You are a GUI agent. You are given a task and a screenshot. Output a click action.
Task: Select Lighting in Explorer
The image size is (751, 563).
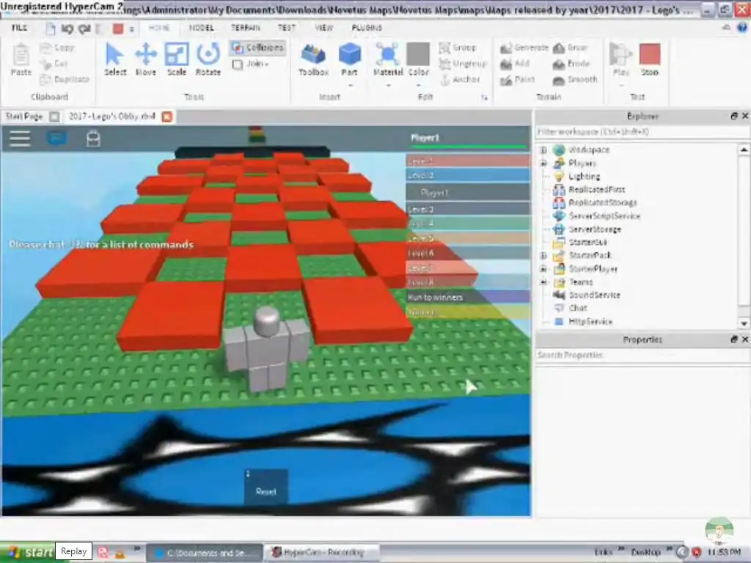click(x=584, y=176)
